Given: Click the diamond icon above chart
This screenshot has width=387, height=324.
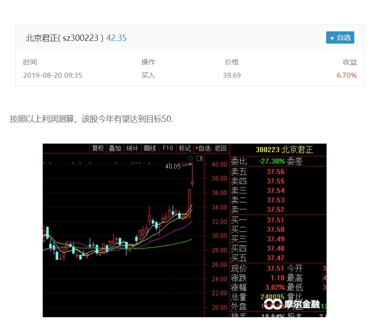Looking at the screenshot, I should 190,158.
